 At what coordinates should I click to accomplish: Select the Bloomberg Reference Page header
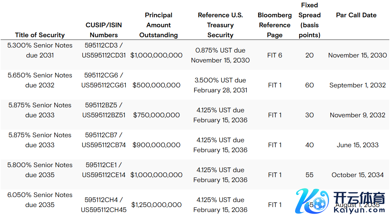[x=274, y=25]
